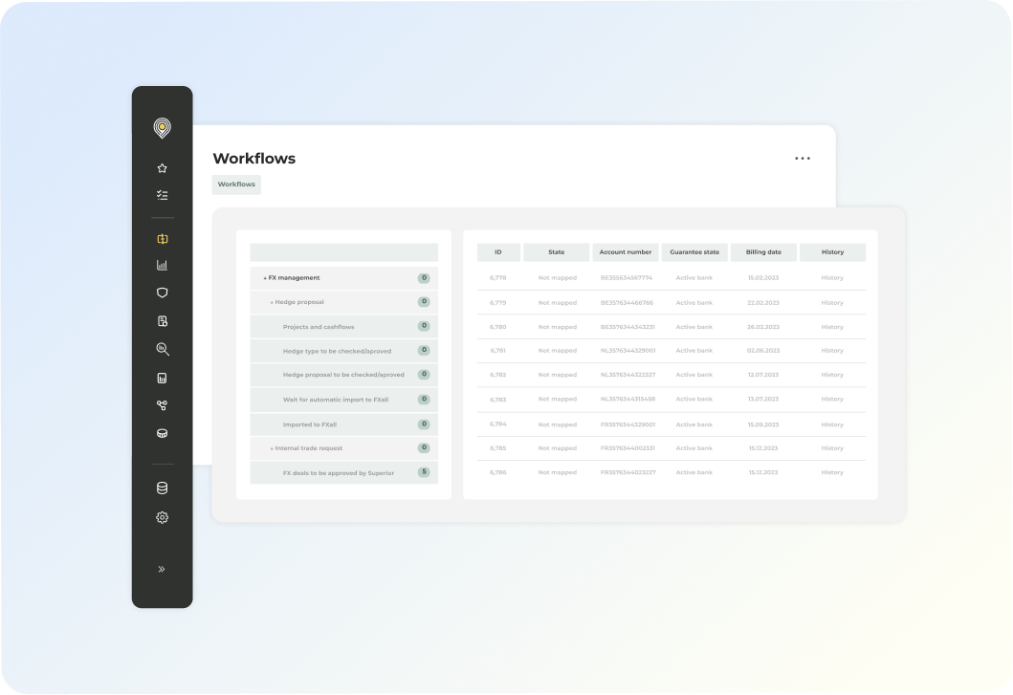Image resolution: width=1013 pixels, height=695 pixels.
Task: Select Hedge type to be checked/aproved
Action: pyautogui.click(x=343, y=351)
